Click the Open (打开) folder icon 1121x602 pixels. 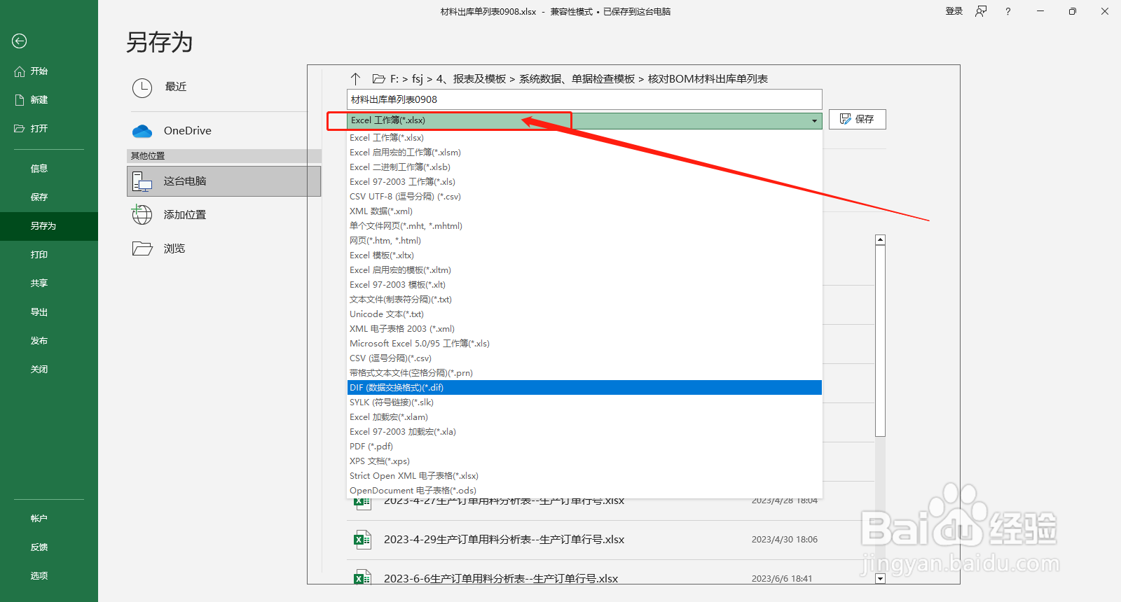[20, 129]
